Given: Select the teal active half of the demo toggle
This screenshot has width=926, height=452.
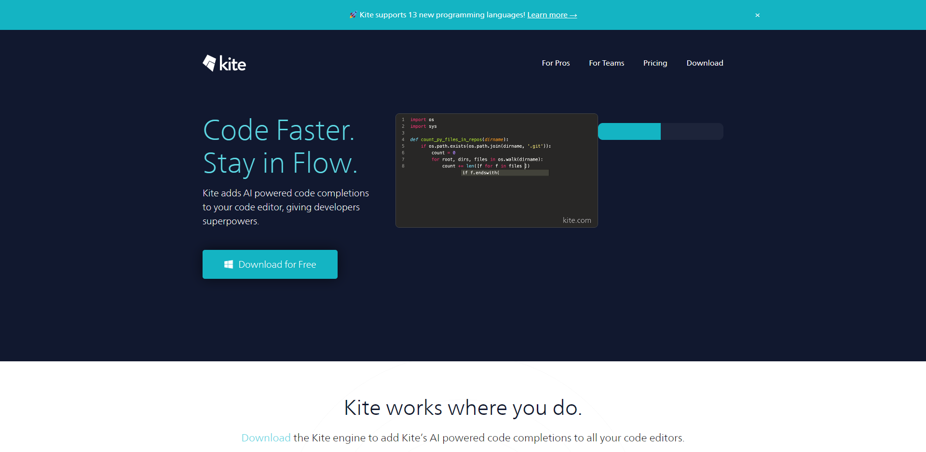Looking at the screenshot, I should (629, 131).
